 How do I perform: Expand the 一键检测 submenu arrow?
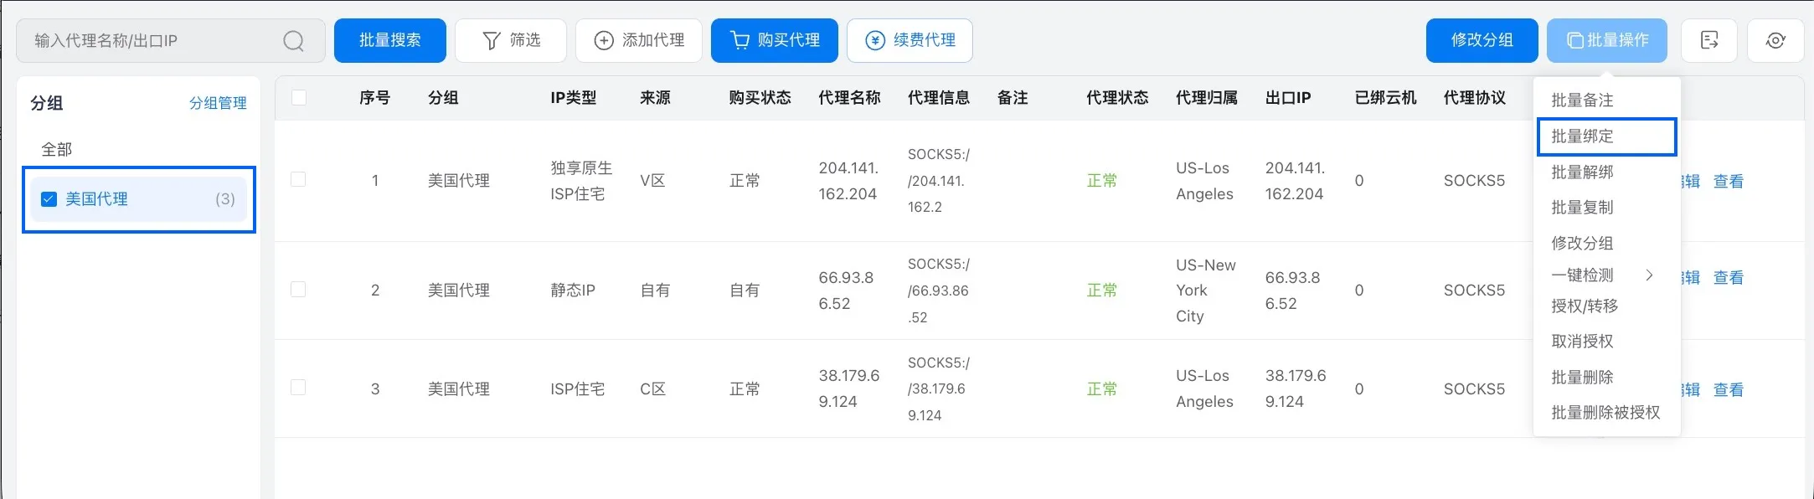click(1649, 275)
